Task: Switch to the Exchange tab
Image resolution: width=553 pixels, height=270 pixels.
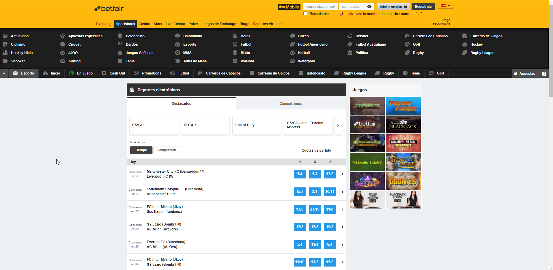Action: coord(104,24)
